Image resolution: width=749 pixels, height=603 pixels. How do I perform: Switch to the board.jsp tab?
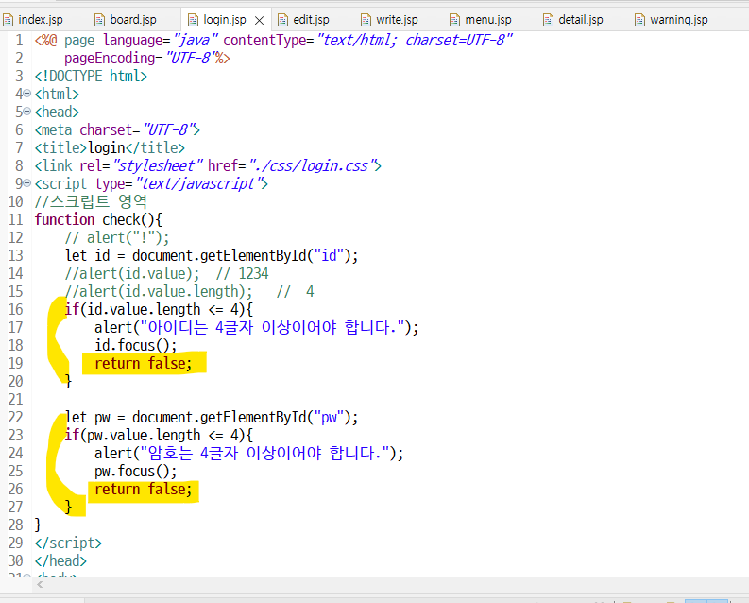pyautogui.click(x=127, y=20)
